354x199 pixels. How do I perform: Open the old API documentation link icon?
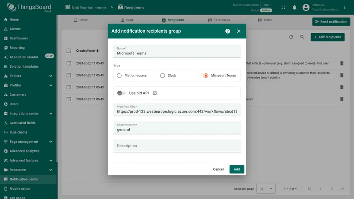(x=154, y=93)
